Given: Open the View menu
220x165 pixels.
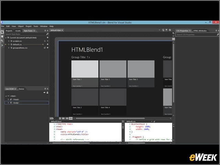Looking at the screenshot, I should (14, 26).
